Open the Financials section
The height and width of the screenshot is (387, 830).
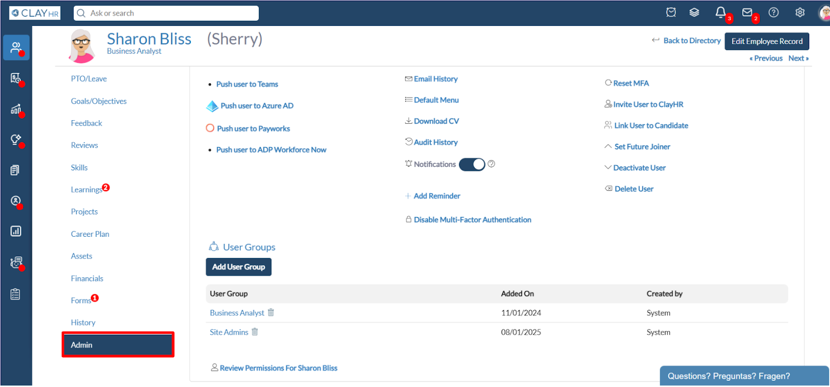(87, 278)
